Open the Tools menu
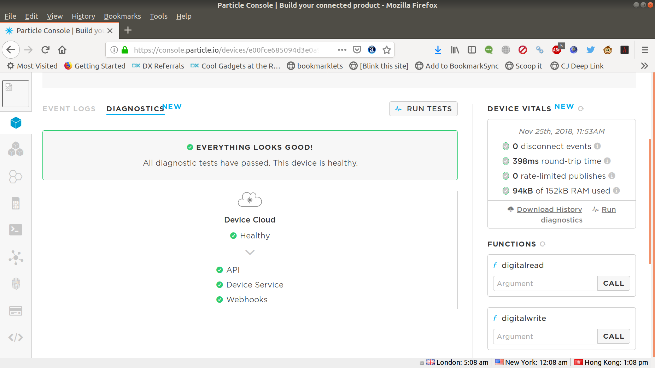Screen dimensions: 655x368 point(159,16)
